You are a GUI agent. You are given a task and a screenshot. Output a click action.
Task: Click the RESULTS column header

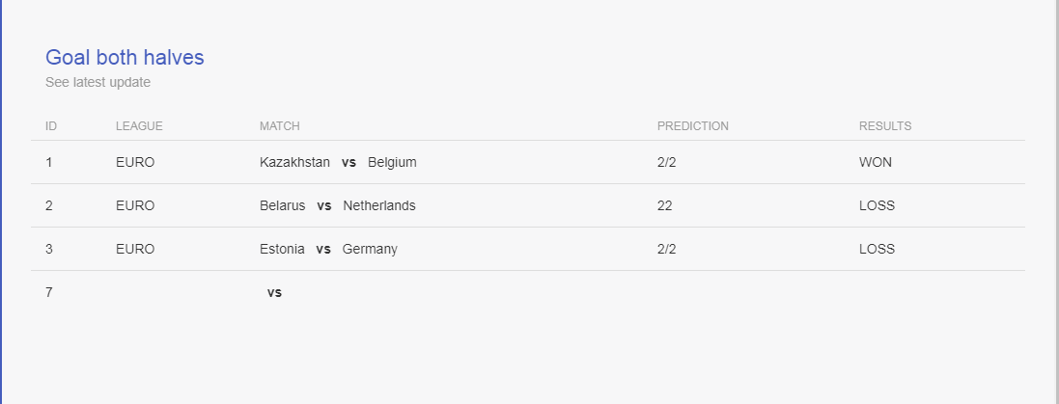pyautogui.click(x=885, y=126)
